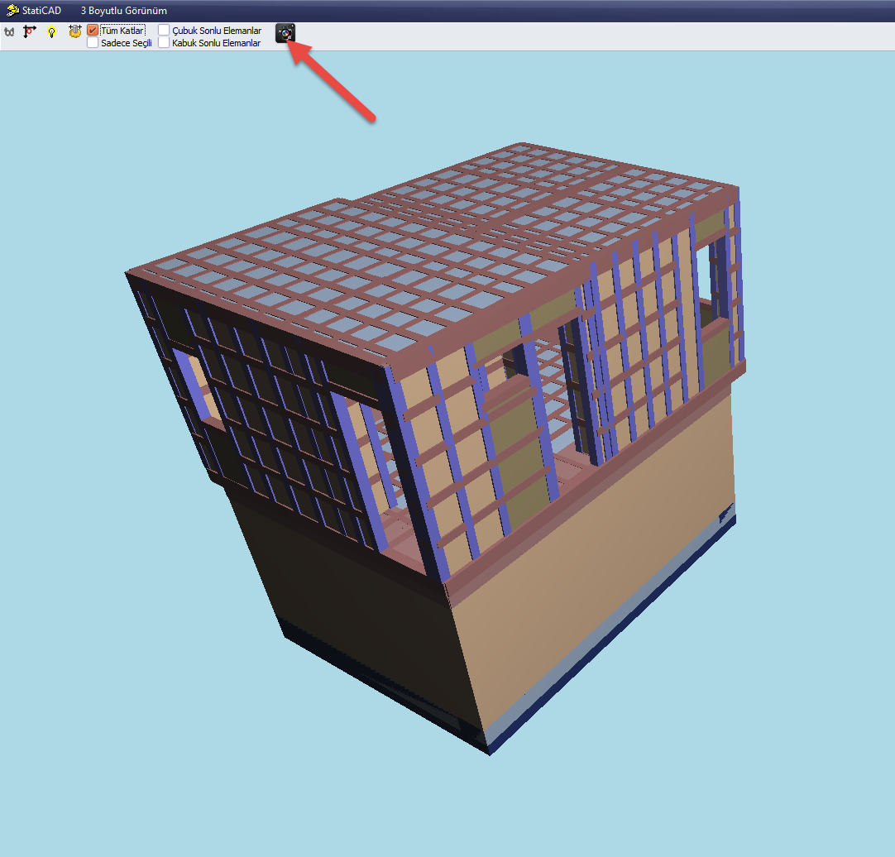The image size is (895, 857).
Task: Click the glasses view icon in toolbar
Action: click(x=9, y=32)
